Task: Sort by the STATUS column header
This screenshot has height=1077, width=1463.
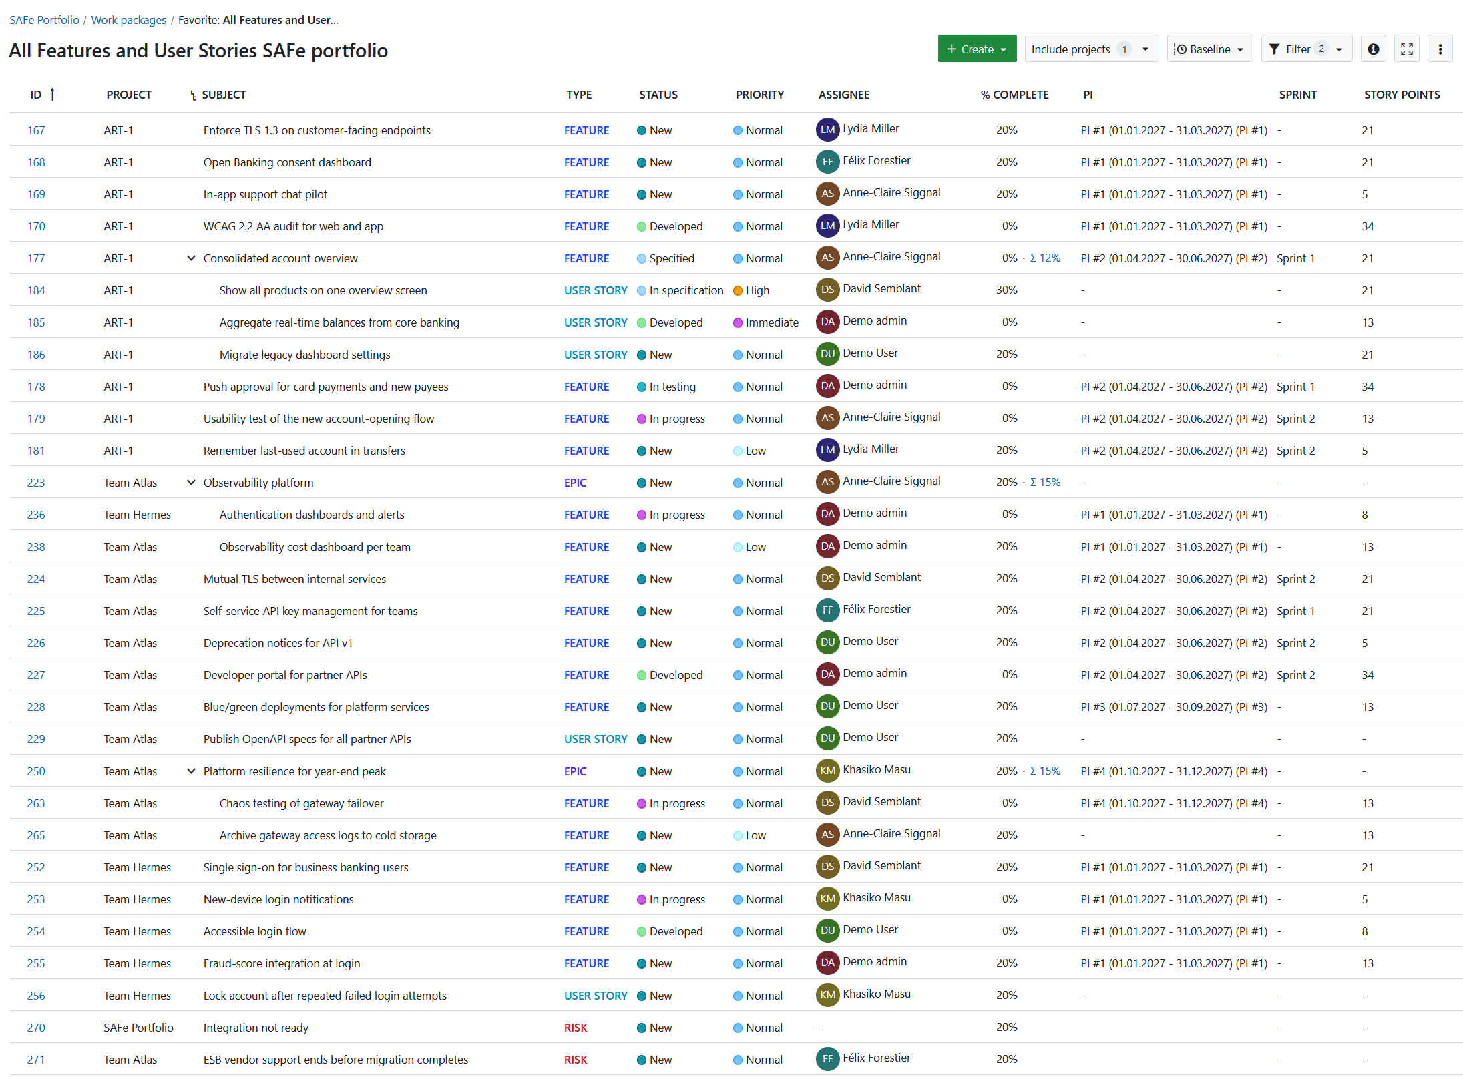Action: point(658,95)
